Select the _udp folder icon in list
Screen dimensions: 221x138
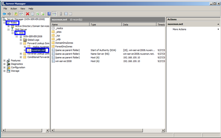click(53, 39)
